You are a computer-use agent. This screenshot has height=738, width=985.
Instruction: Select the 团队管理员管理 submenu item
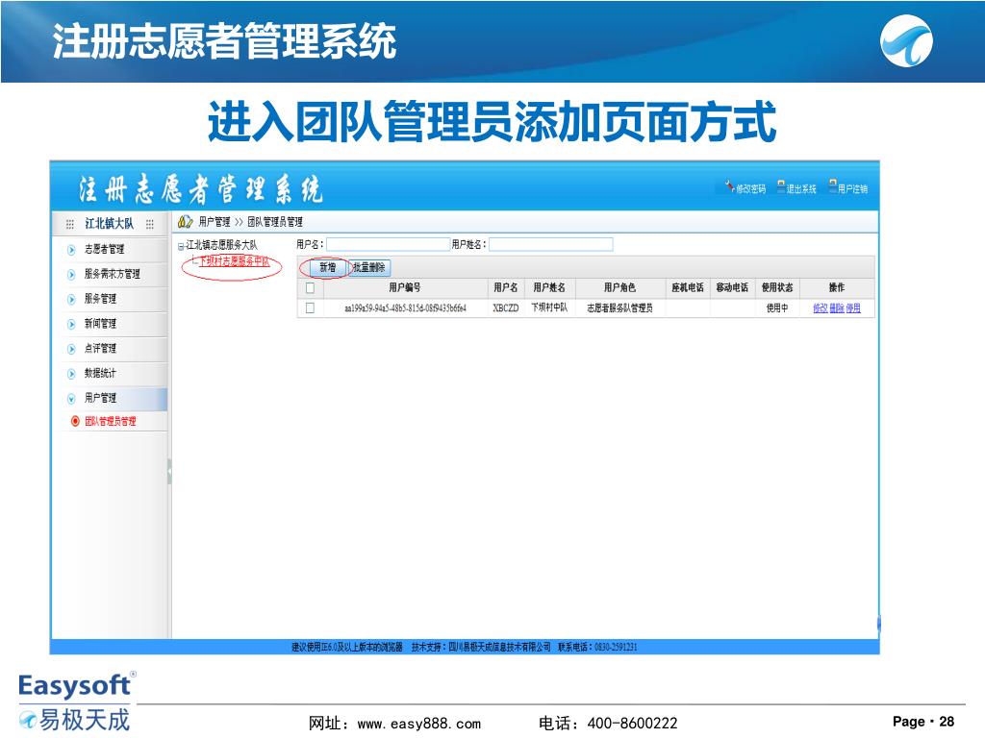111,421
